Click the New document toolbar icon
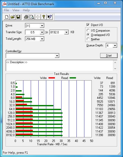 7,17
